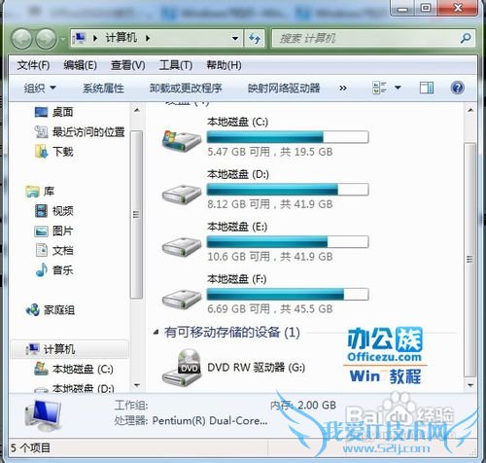Select 本地磁盘 (C:) in the sidebar tree
Image resolution: width=486 pixels, height=463 pixels.
[x=83, y=369]
